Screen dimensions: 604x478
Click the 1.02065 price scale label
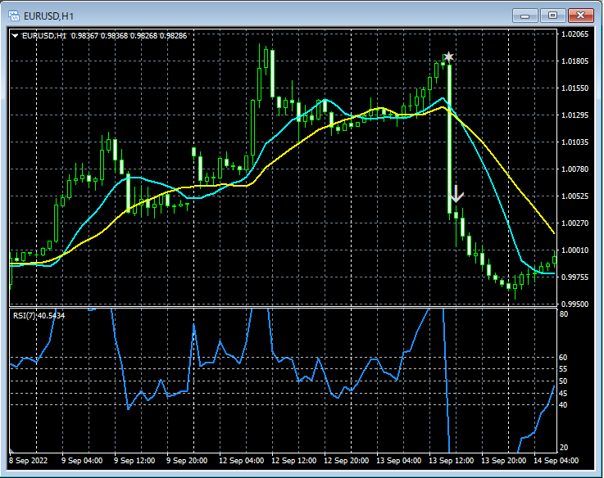coord(574,34)
